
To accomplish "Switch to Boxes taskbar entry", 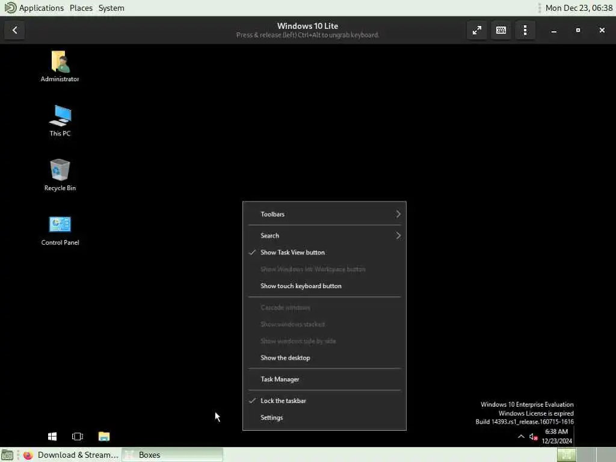I will click(172, 455).
